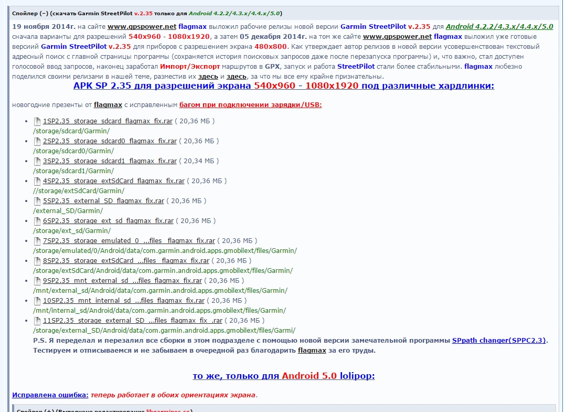Click path /storage/emulated/0/Android/data/... Garmin/
The image size is (566, 412).
click(x=165, y=250)
